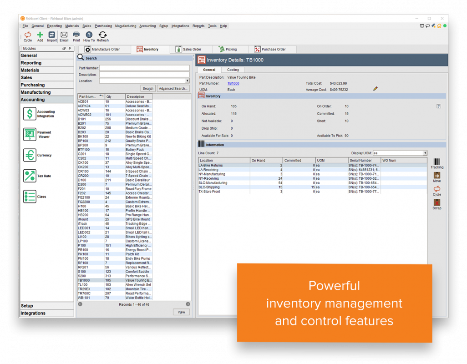467x364 pixels.
Task: Switch to the Sales Order tab
Action: (x=191, y=49)
